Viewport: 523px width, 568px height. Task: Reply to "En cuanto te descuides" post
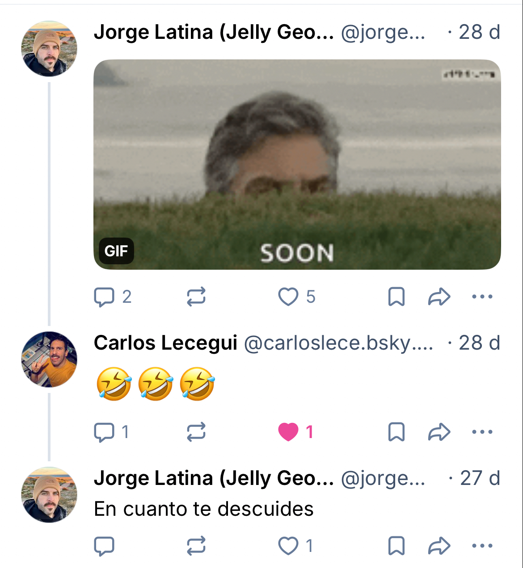coord(104,546)
